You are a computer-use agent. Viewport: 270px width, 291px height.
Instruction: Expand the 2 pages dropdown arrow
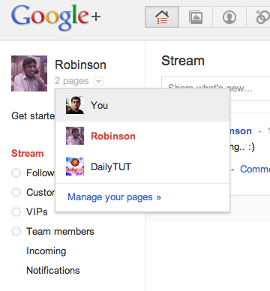(98, 81)
